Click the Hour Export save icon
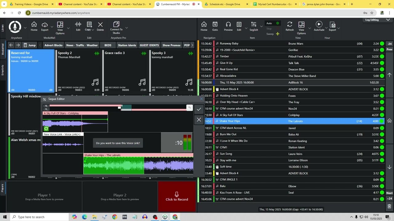The image size is (394, 221). click(332, 25)
